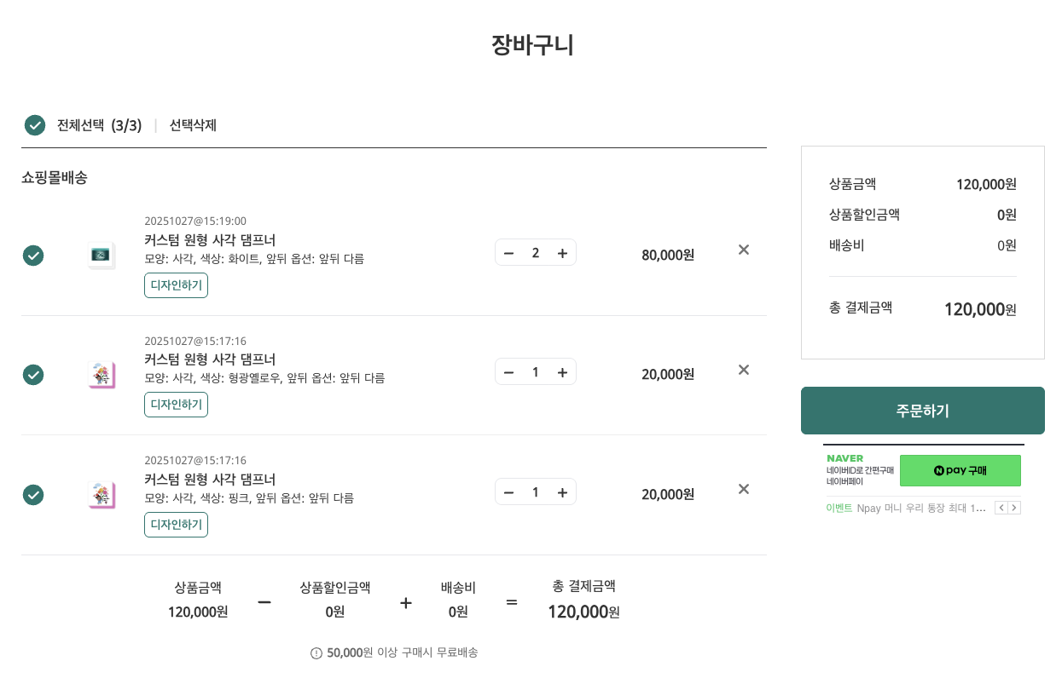The width and height of the screenshot is (1062, 684).
Task: Show previous Npay event with left arrow
Action: [x=1001, y=508]
